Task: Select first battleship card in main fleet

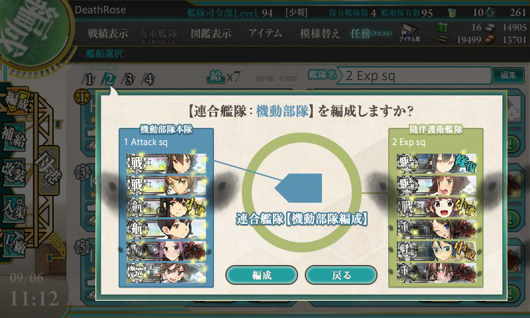Action: coord(166,164)
